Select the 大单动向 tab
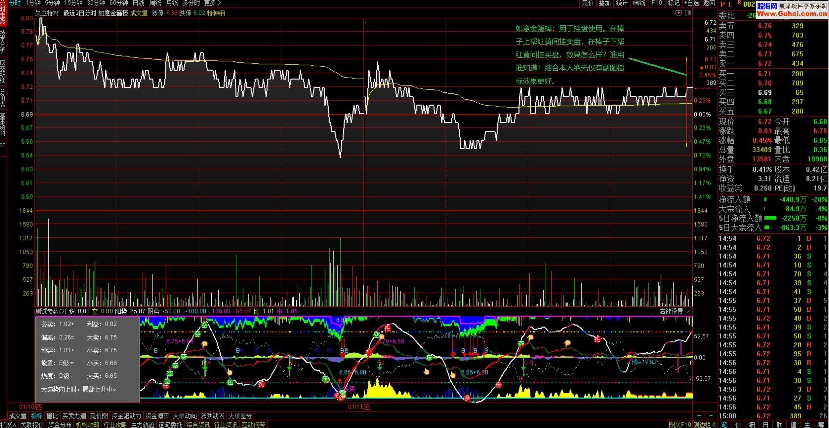The image size is (829, 428). coord(185,416)
